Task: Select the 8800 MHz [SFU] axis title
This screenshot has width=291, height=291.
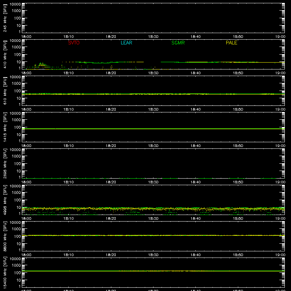Action: point(5,236)
